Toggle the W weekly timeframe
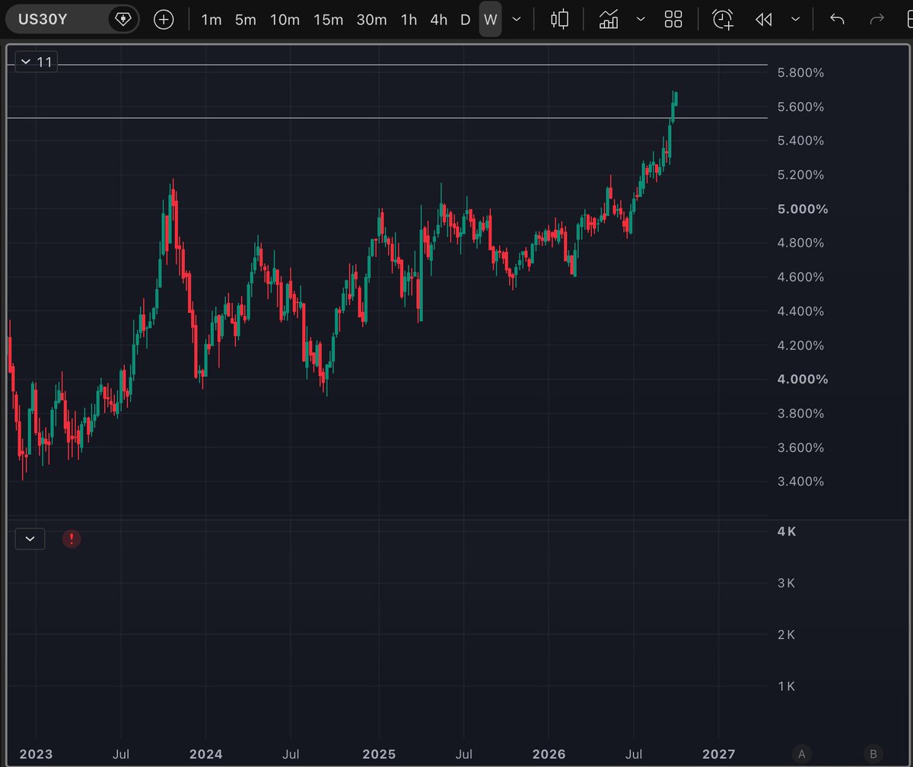The image size is (913, 767). click(x=490, y=20)
